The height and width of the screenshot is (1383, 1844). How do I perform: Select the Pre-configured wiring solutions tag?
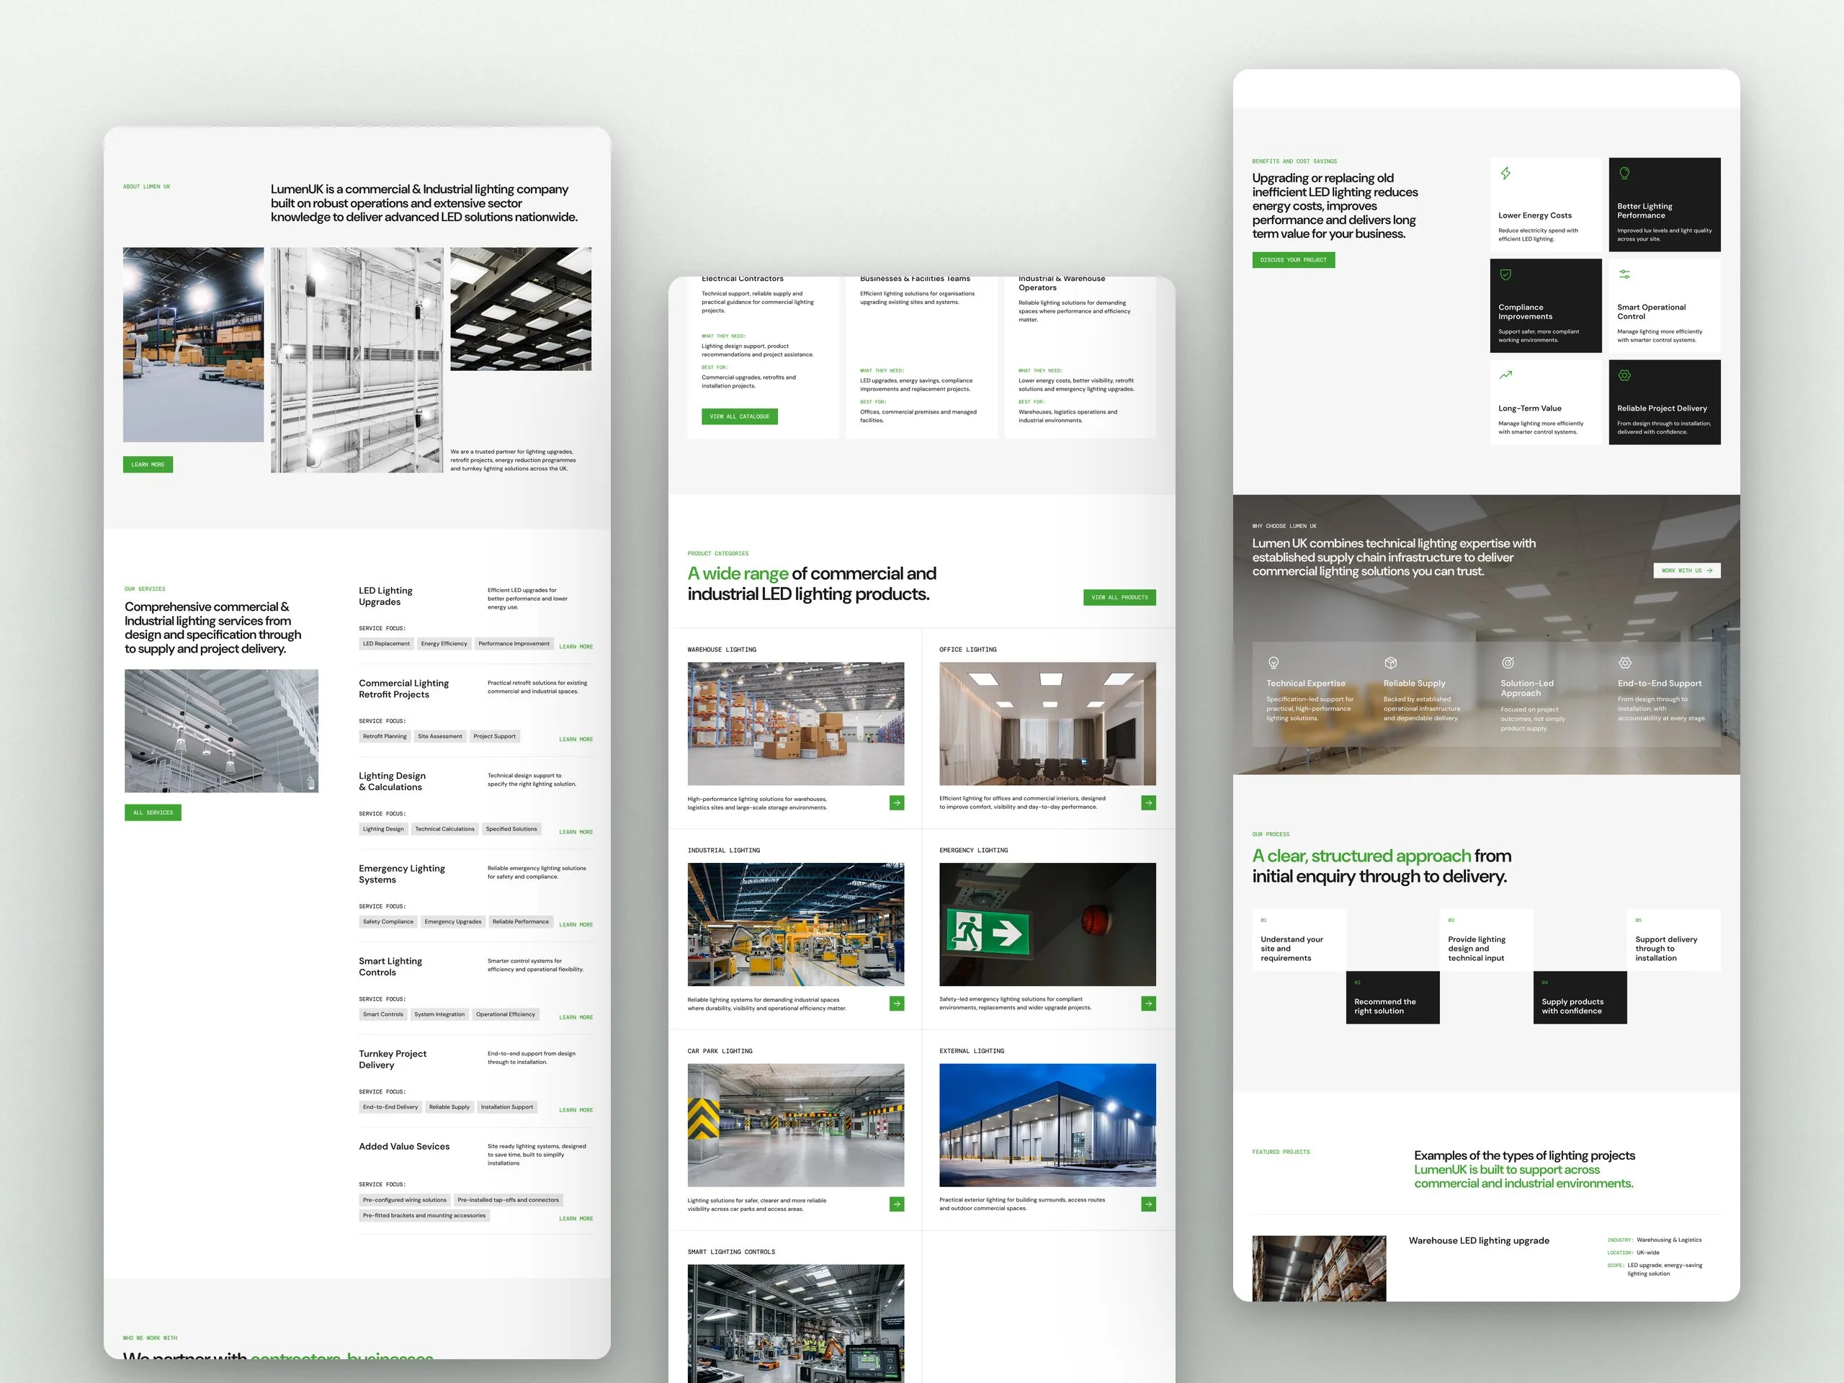(404, 1199)
